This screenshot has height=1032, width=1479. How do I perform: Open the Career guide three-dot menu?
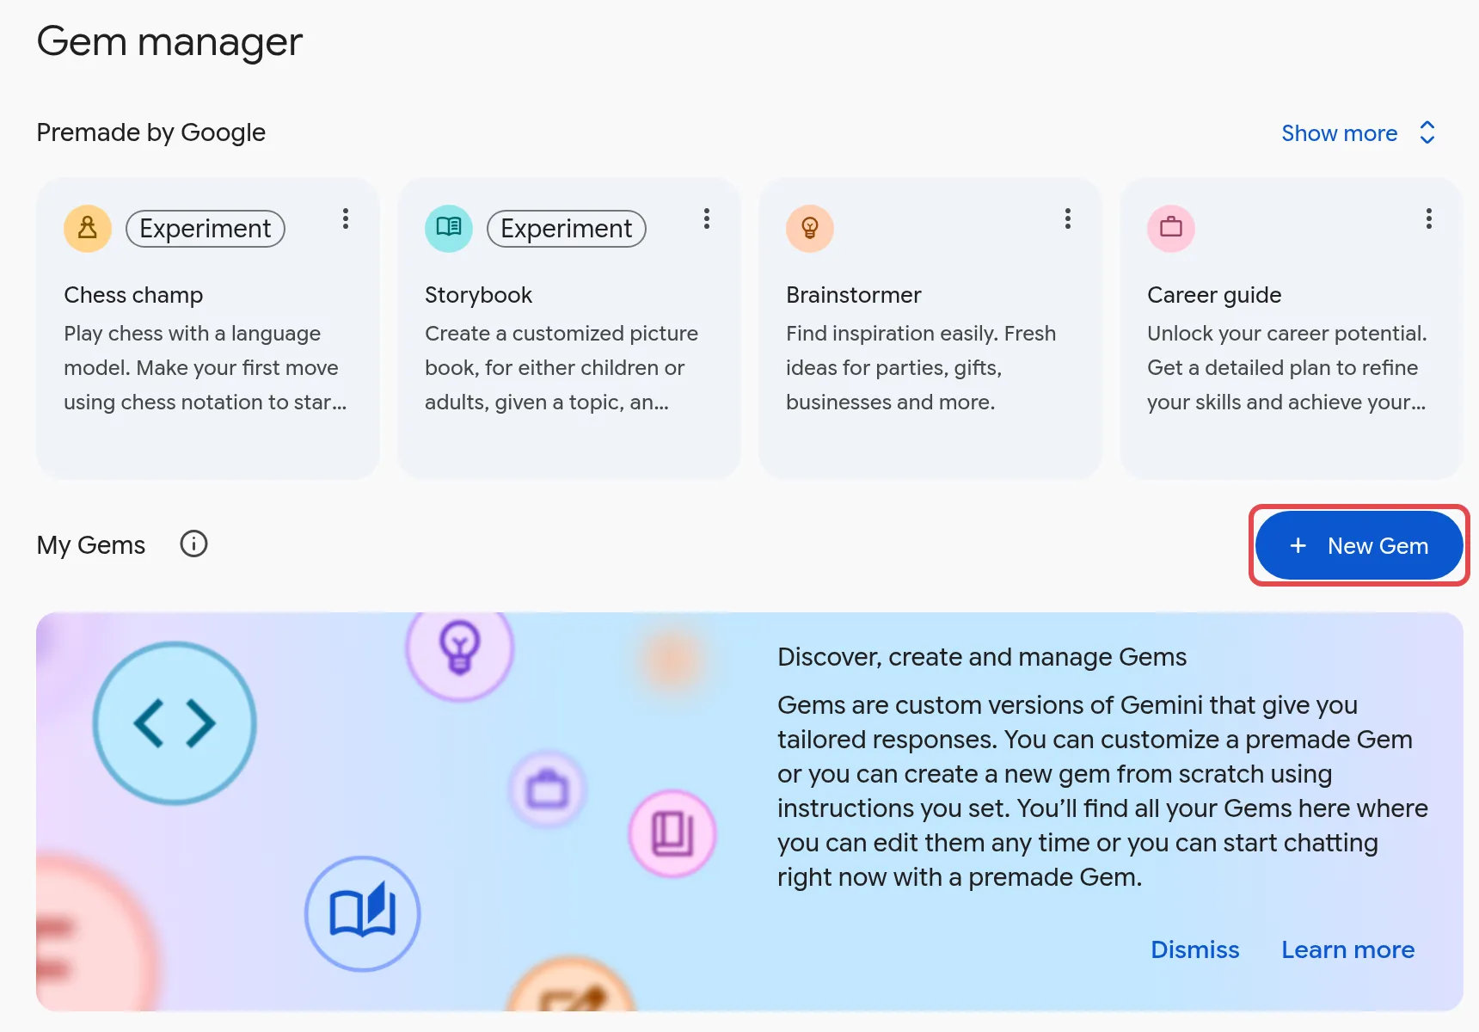pos(1429,218)
